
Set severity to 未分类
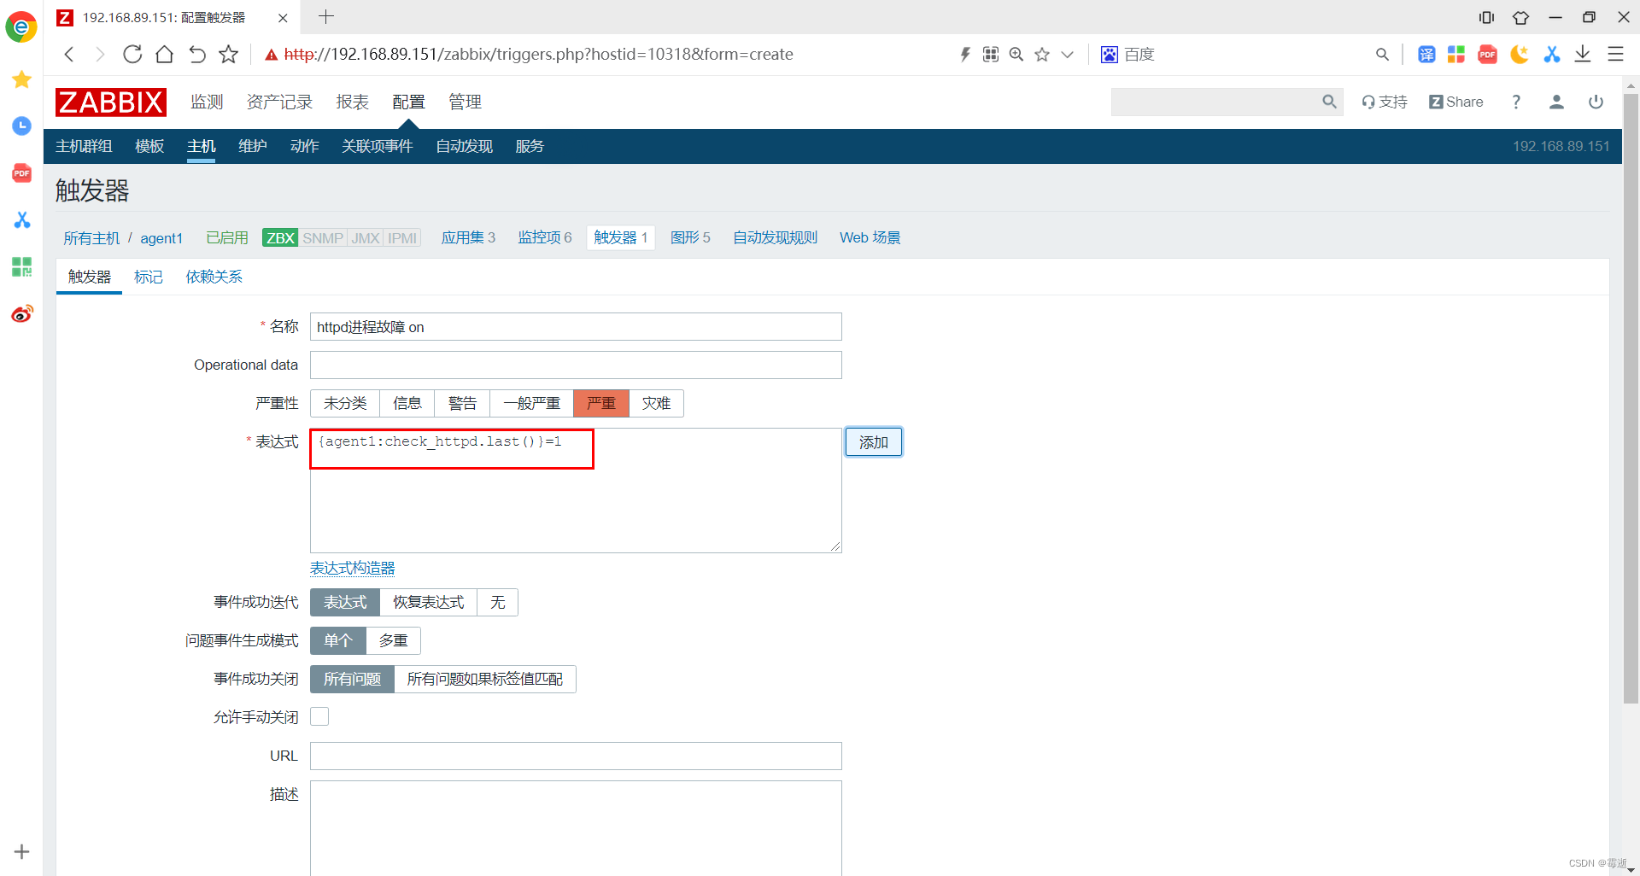(x=345, y=403)
